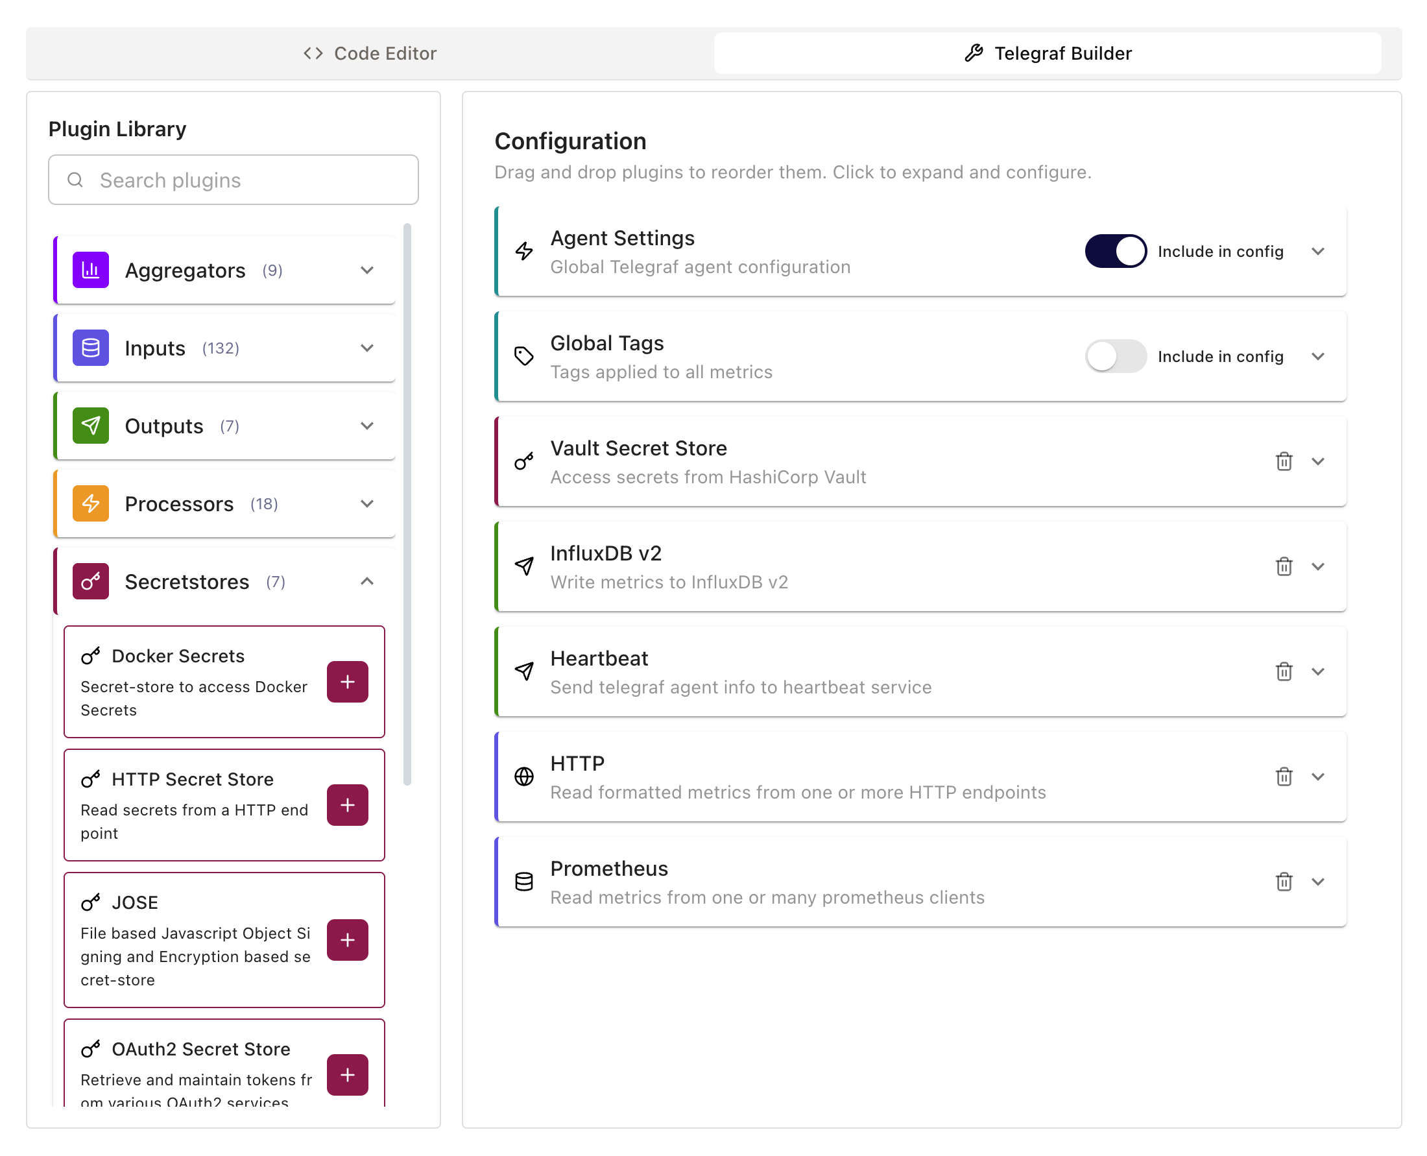Click the Agent Settings lightning icon
The height and width of the screenshot is (1156, 1427).
click(x=524, y=251)
